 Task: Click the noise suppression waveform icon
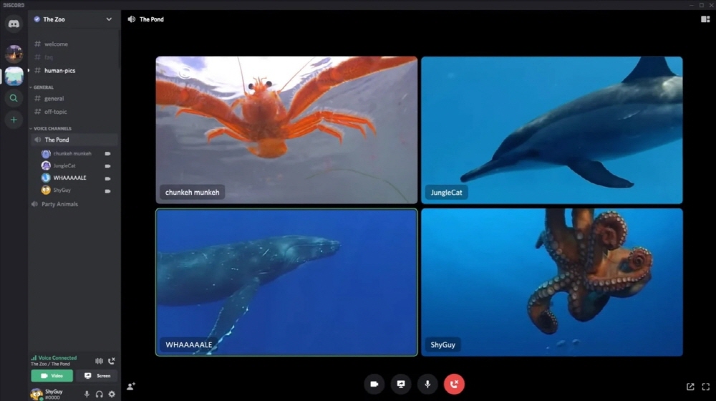click(99, 361)
